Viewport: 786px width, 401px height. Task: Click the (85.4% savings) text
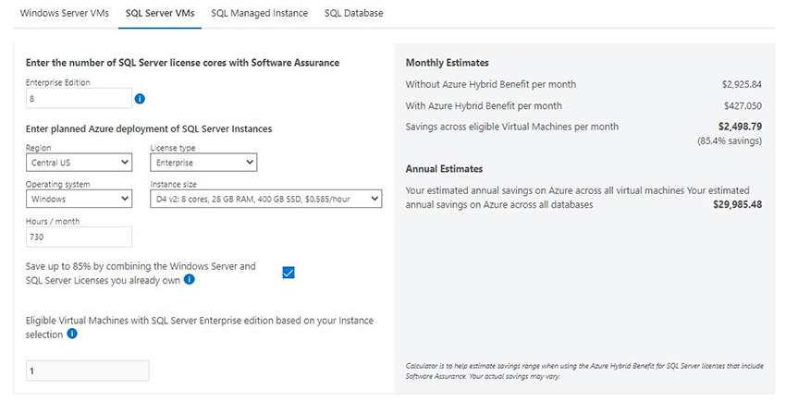[730, 141]
